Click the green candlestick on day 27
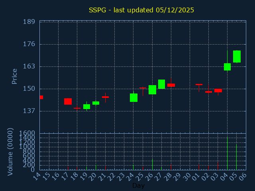 click(x=161, y=84)
